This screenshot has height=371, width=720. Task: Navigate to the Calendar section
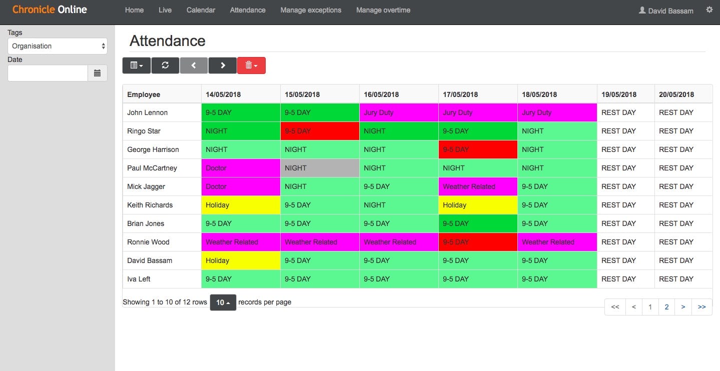point(200,9)
